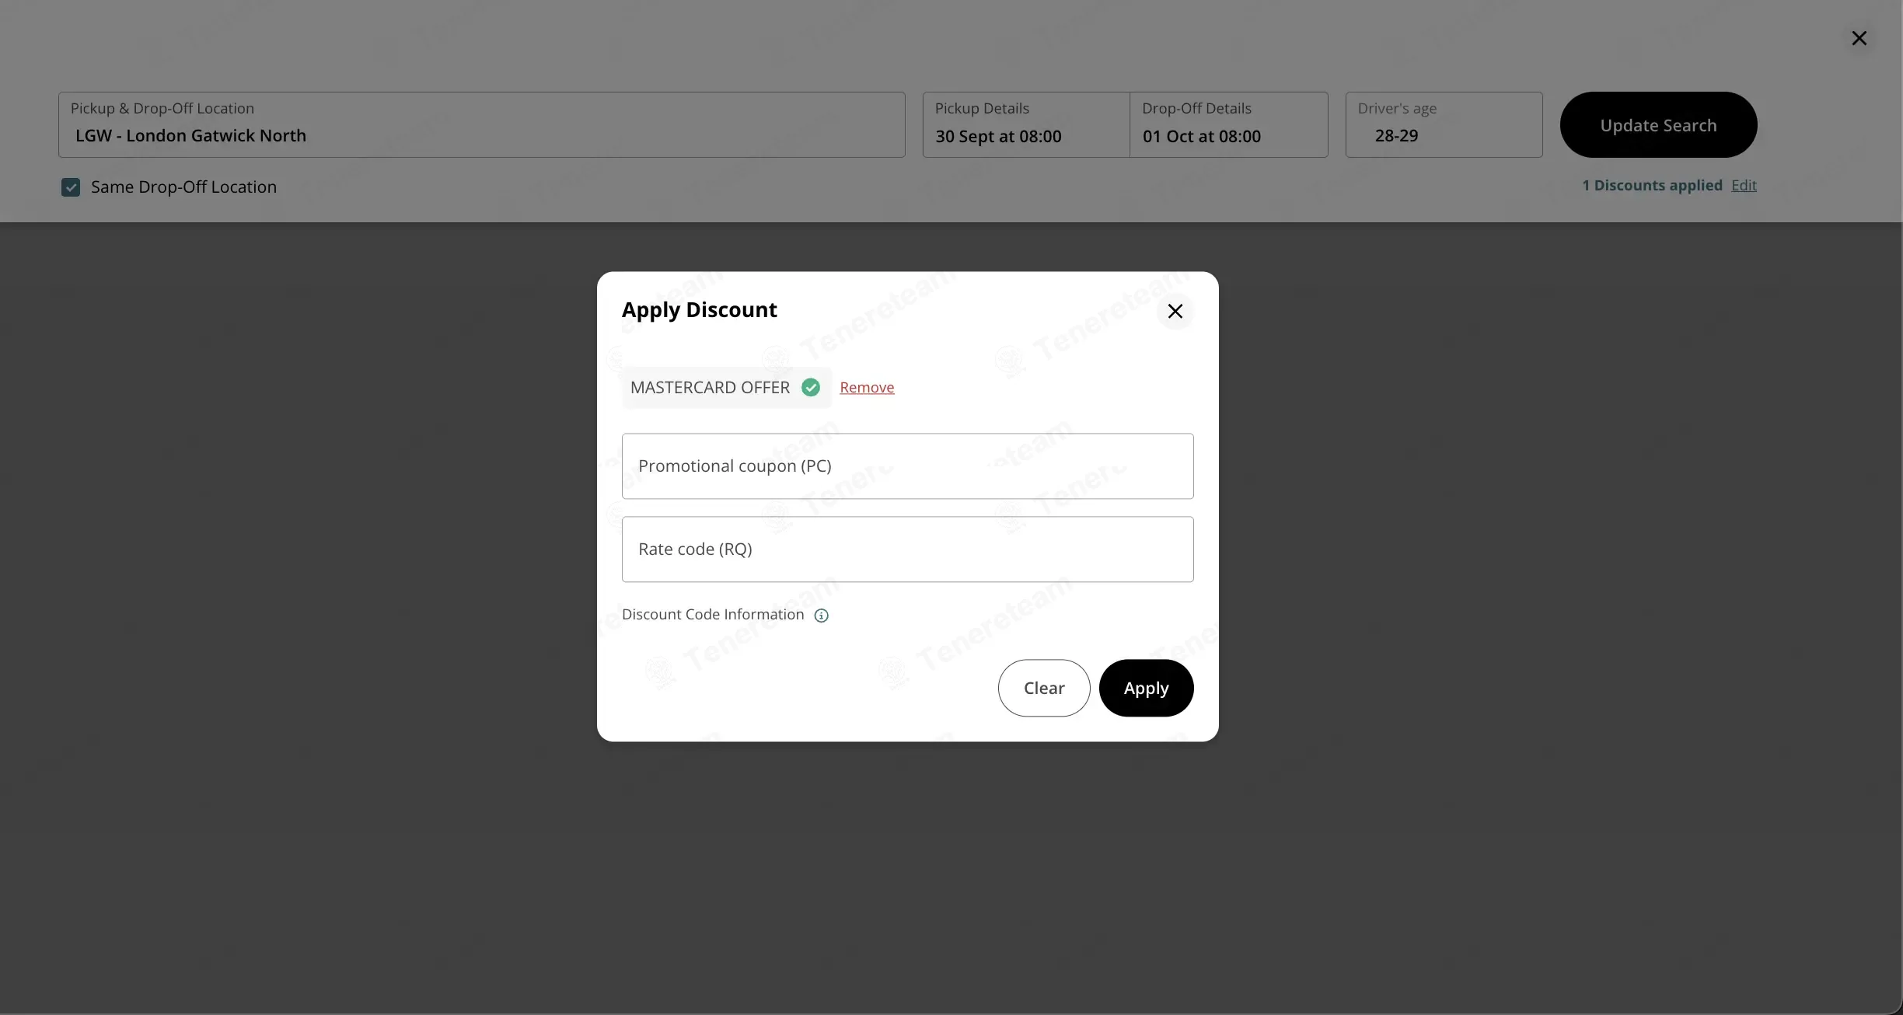Edit the applied discounts

[x=1744, y=186]
